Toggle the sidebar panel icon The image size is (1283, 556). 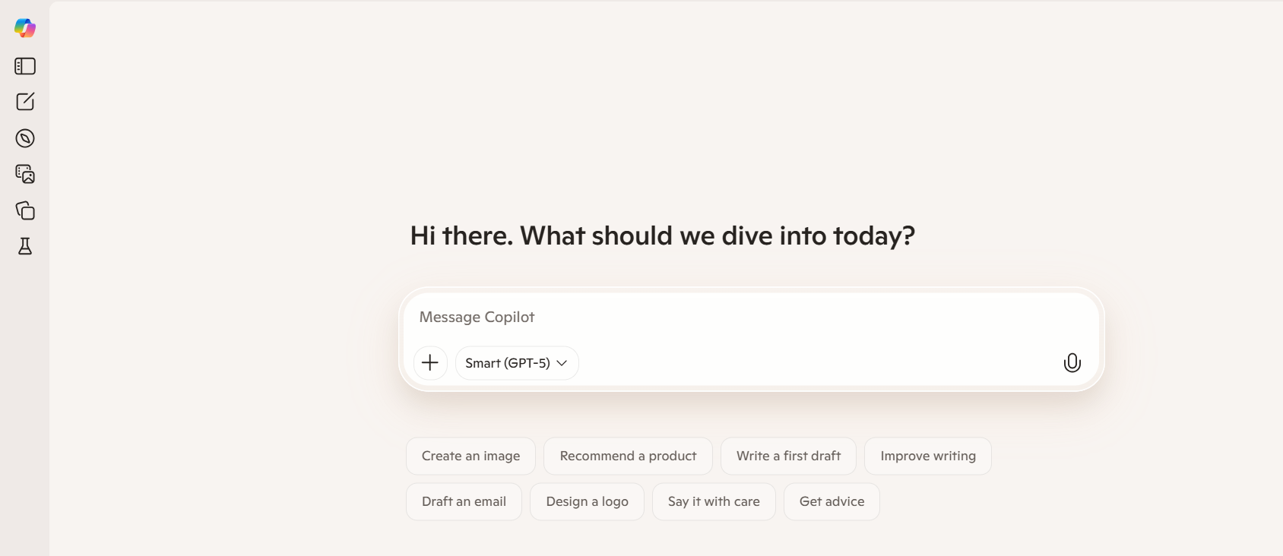point(25,66)
